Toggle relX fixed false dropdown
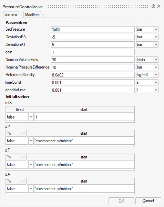Screen dimensions: 164x207 point(20,117)
